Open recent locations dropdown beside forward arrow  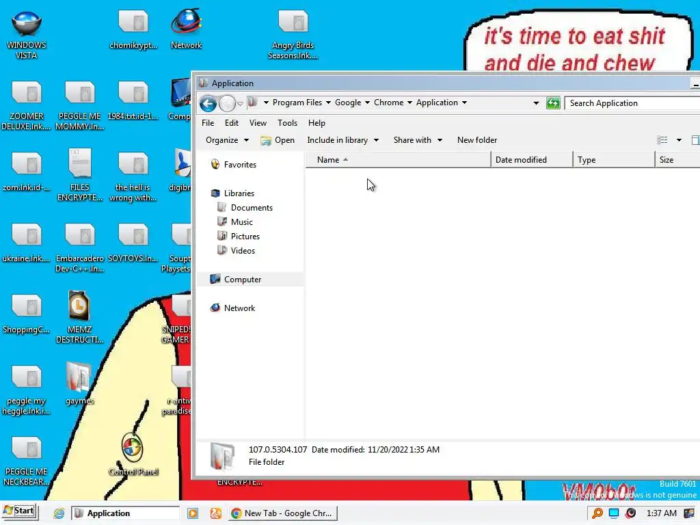[x=240, y=104]
